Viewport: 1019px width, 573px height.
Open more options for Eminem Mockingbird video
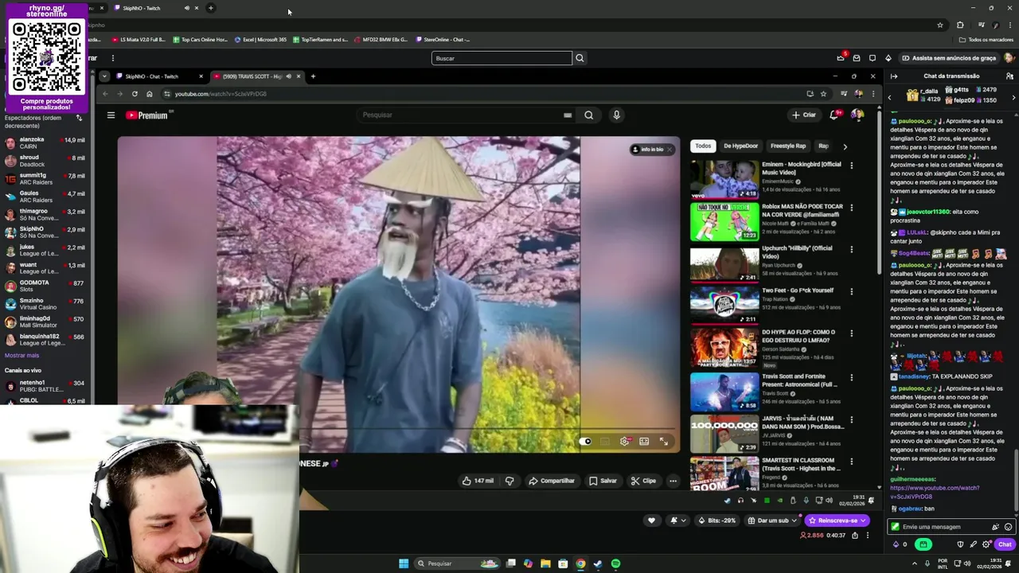851,166
